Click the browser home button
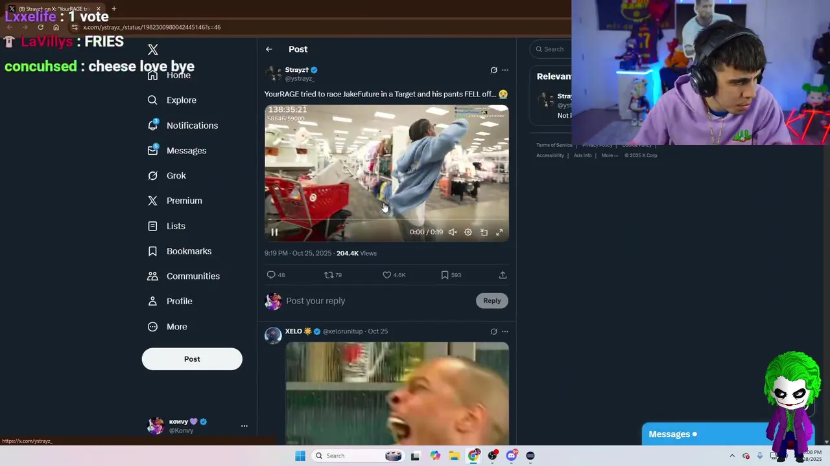 coord(56,27)
